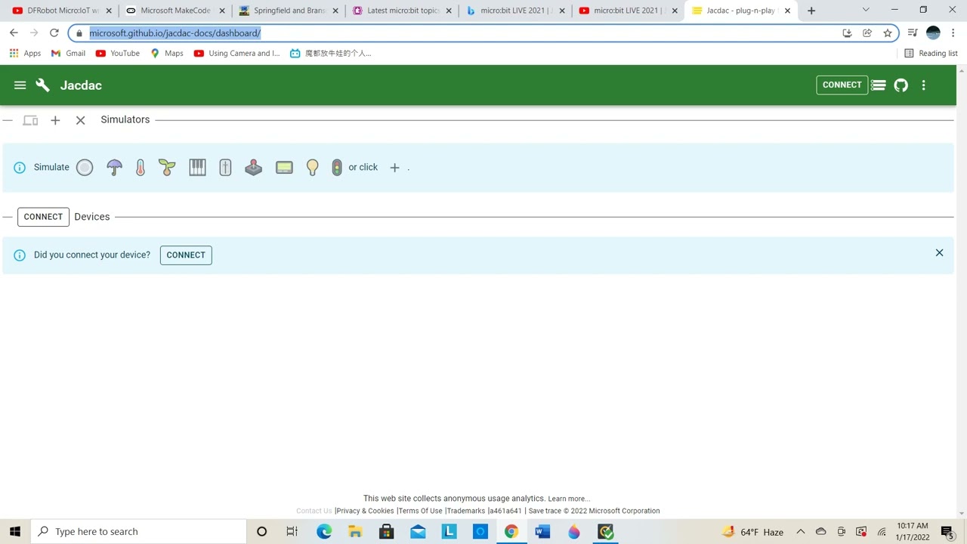Simulate the light bulb device

point(312,168)
